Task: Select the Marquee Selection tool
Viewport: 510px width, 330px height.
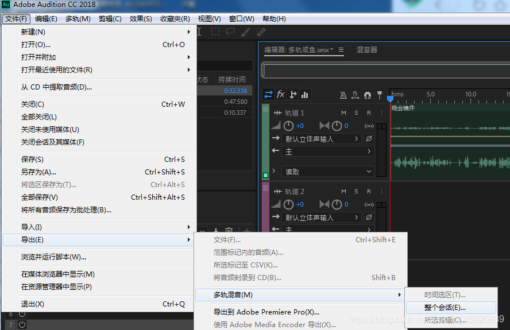Action: point(215,32)
